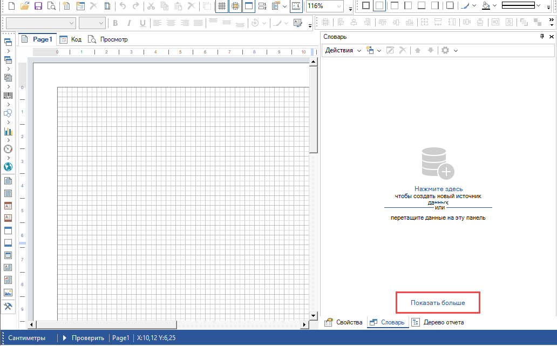Toggle the rulers display button

click(296, 6)
